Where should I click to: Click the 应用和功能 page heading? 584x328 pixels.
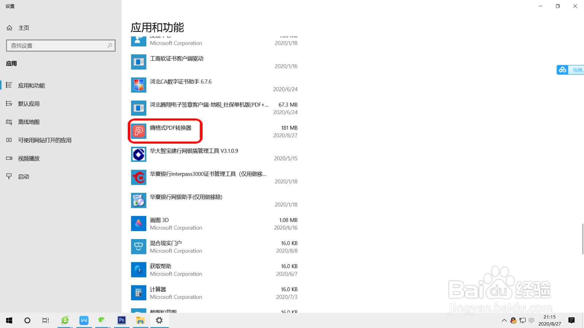(x=157, y=27)
